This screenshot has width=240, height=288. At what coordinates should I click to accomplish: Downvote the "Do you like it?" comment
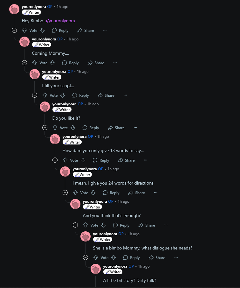pyautogui.click(x=73, y=128)
